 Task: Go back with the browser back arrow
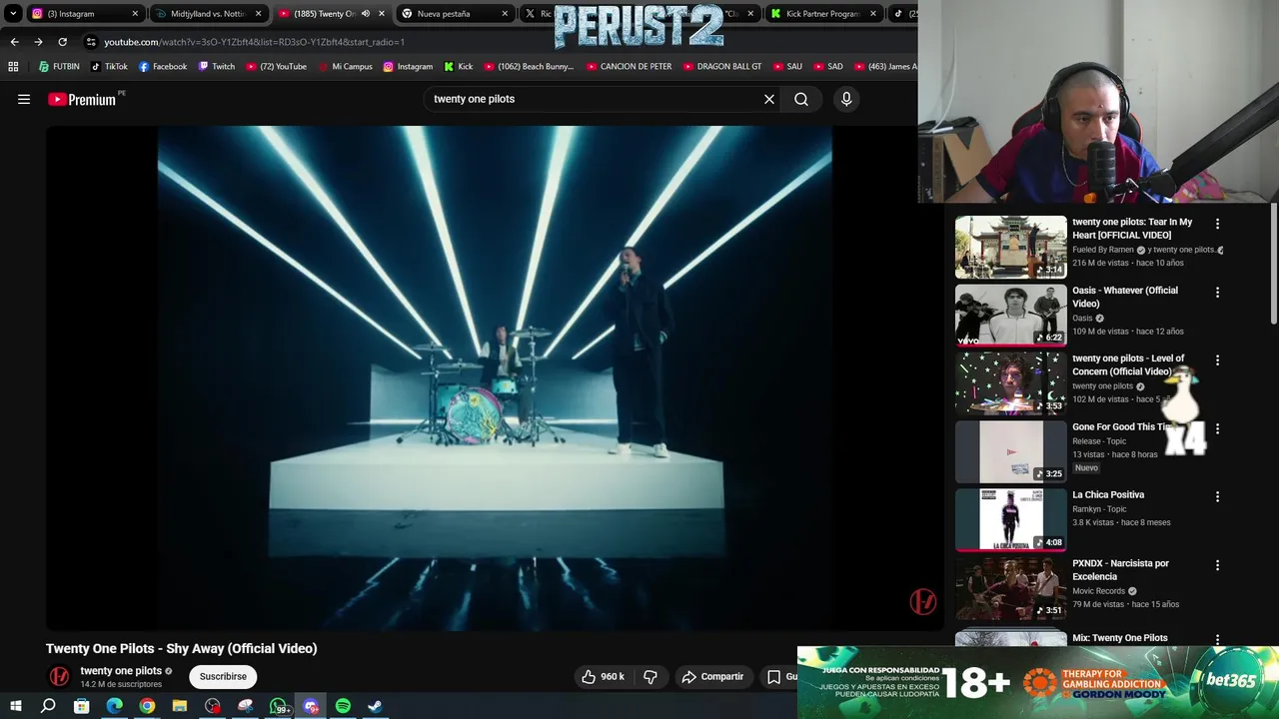click(x=14, y=42)
